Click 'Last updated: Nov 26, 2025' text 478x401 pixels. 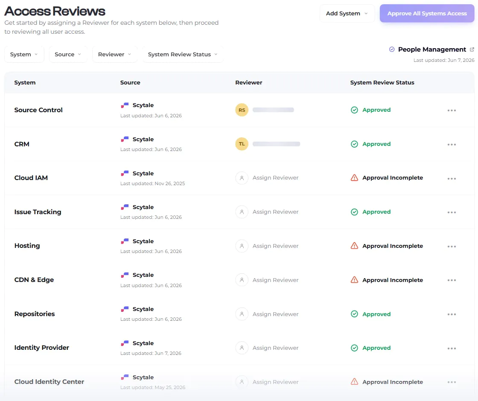tap(152, 183)
